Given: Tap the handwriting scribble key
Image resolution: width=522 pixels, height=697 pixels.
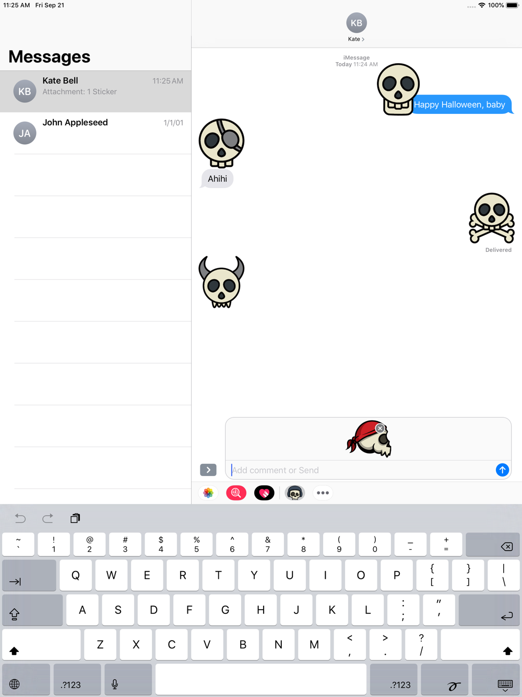Looking at the screenshot, I should [445, 680].
